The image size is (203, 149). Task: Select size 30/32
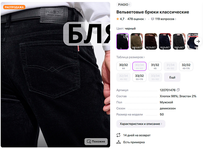(x=123, y=66)
